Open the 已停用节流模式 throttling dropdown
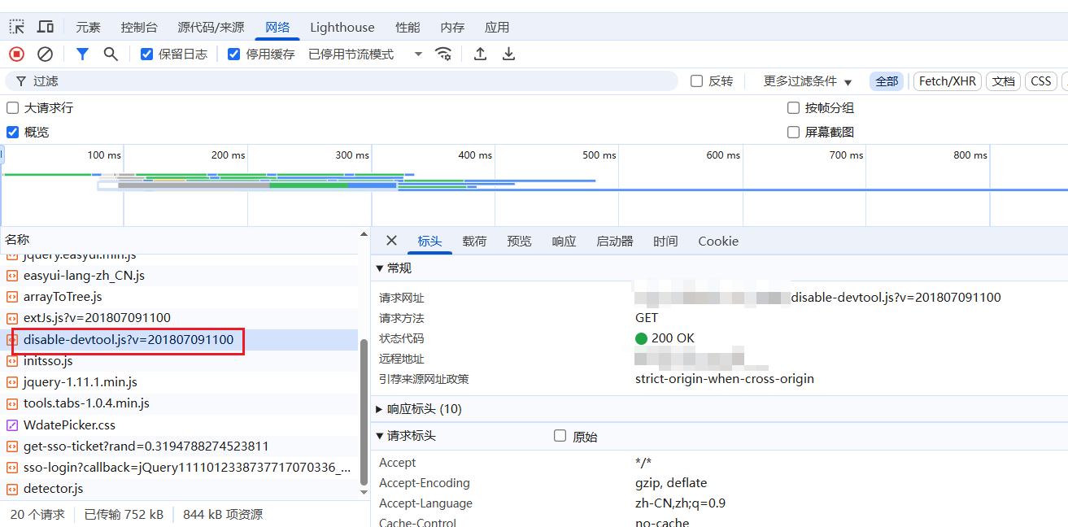 (365, 54)
